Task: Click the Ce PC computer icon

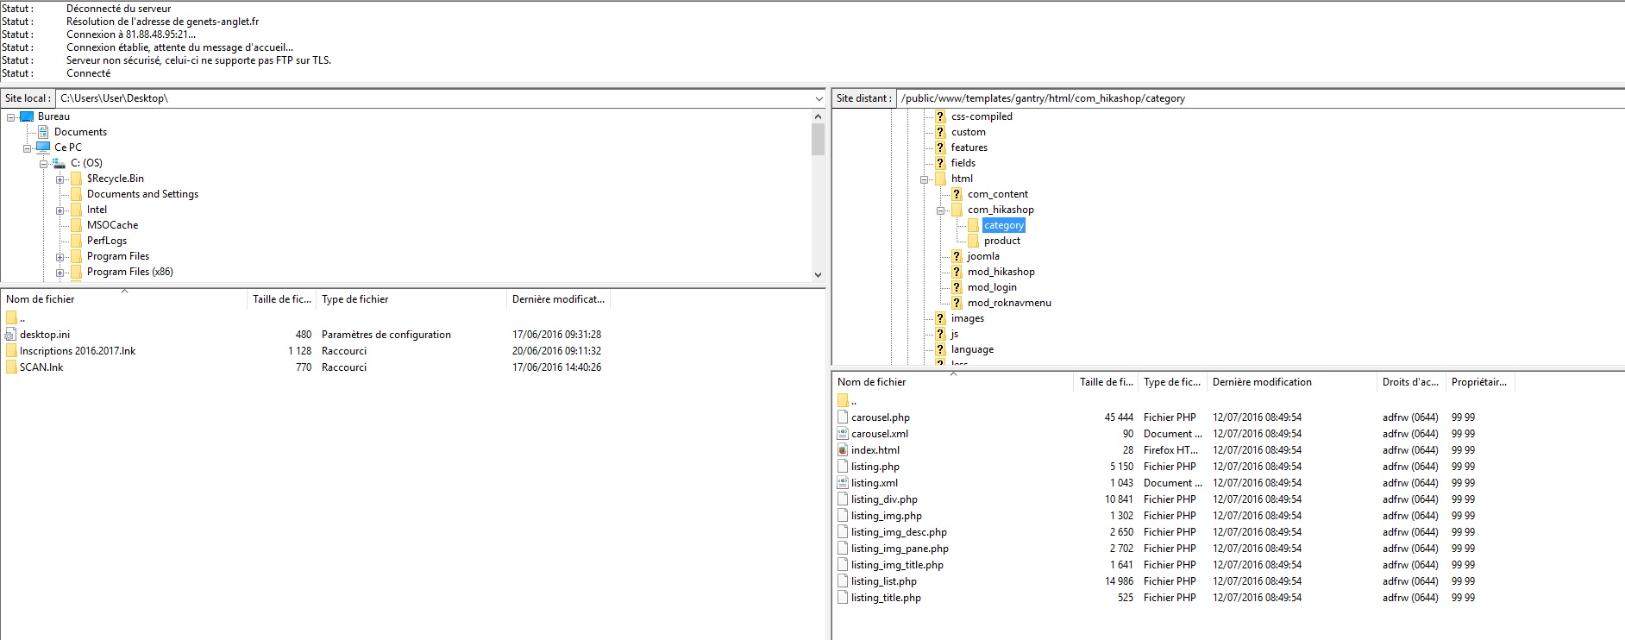Action: pyautogui.click(x=43, y=147)
